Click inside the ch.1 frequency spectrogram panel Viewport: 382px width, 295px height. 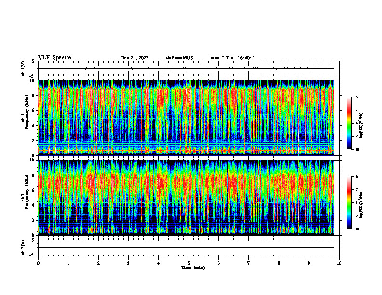(186, 118)
